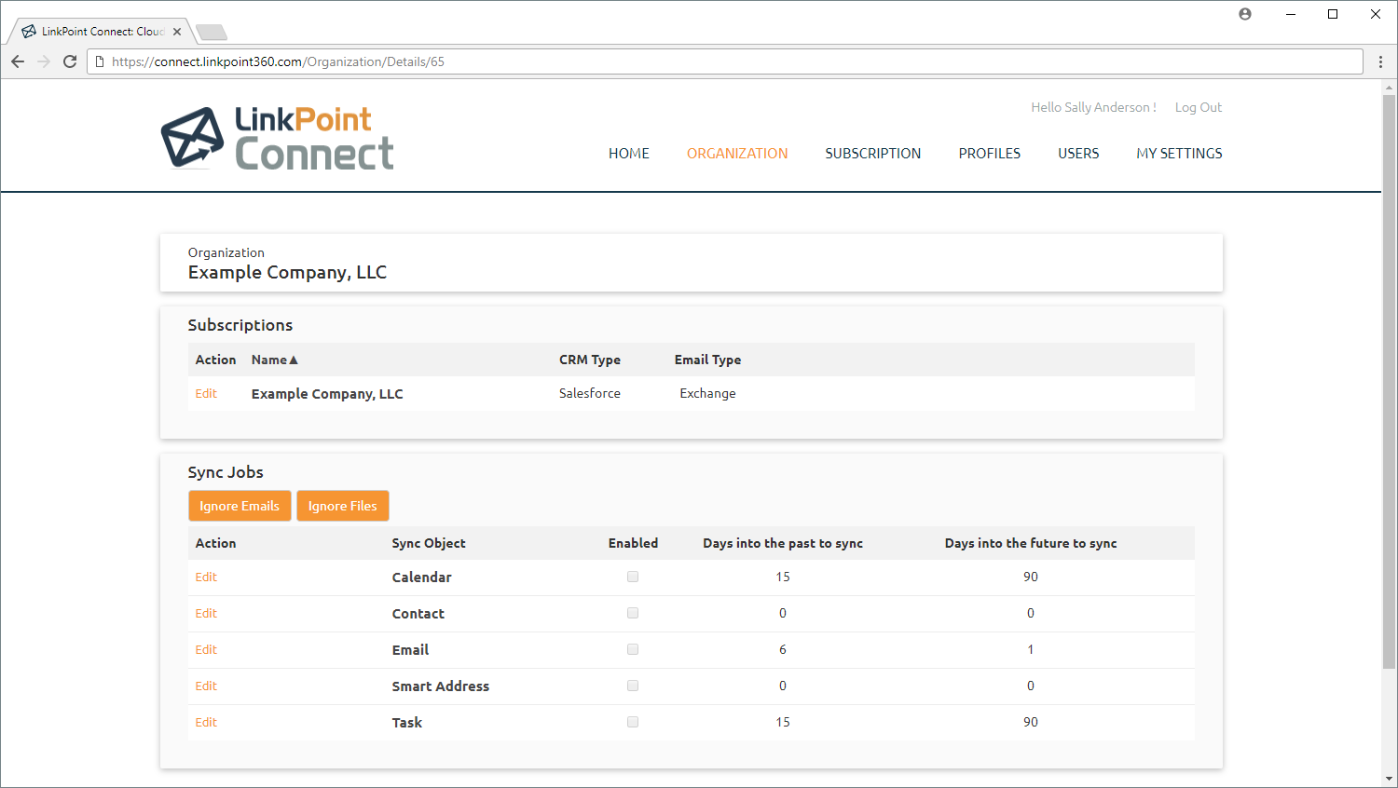Click the Sync Object column header

(429, 543)
